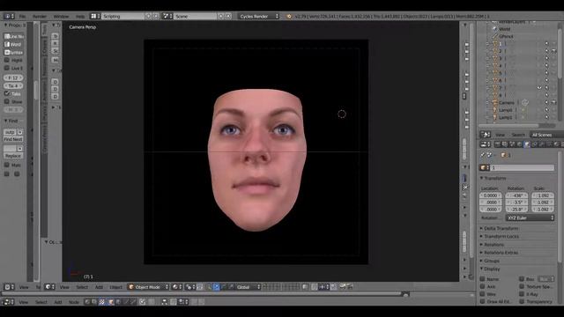The image size is (564, 317).
Task: Open the XYZ Euler rotation mode dropdown
Action: coord(530,217)
